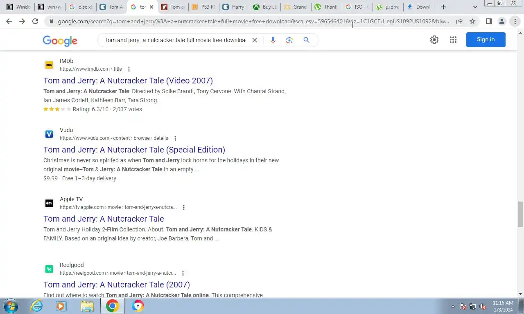Click the Sign in button

pyautogui.click(x=486, y=40)
